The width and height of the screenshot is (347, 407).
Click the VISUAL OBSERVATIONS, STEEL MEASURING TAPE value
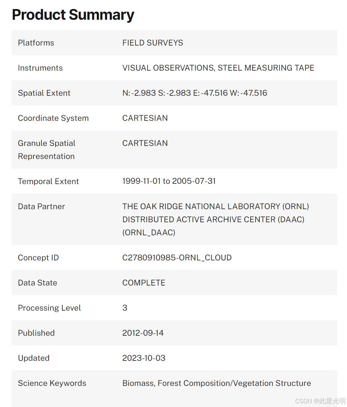pyautogui.click(x=218, y=68)
